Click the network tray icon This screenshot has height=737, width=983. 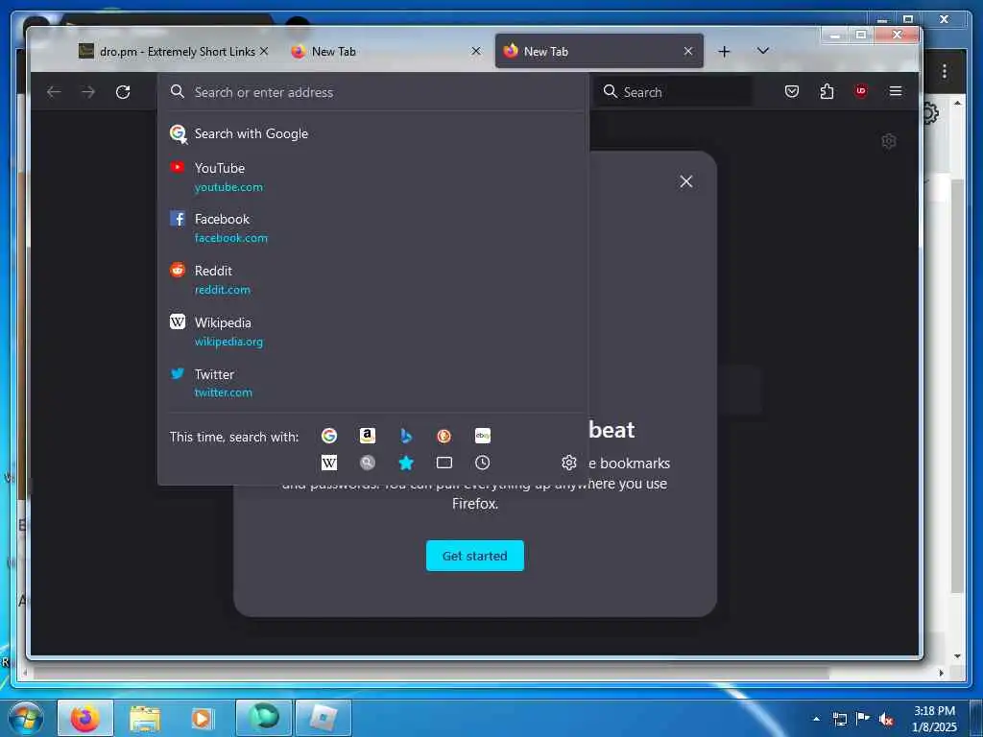coord(840,719)
